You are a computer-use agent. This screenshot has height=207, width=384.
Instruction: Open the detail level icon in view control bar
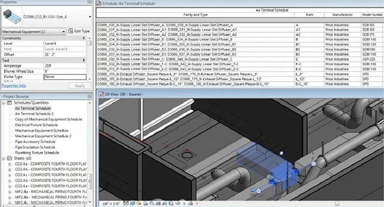tap(126, 203)
